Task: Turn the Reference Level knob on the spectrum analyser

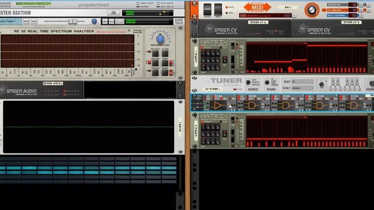Action: coord(160,38)
